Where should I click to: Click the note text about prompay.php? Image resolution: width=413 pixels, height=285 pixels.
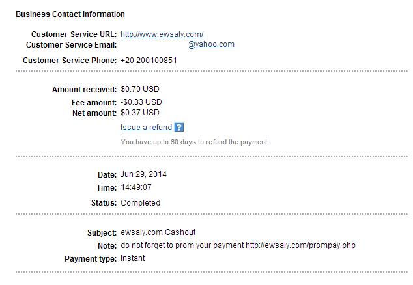click(238, 245)
